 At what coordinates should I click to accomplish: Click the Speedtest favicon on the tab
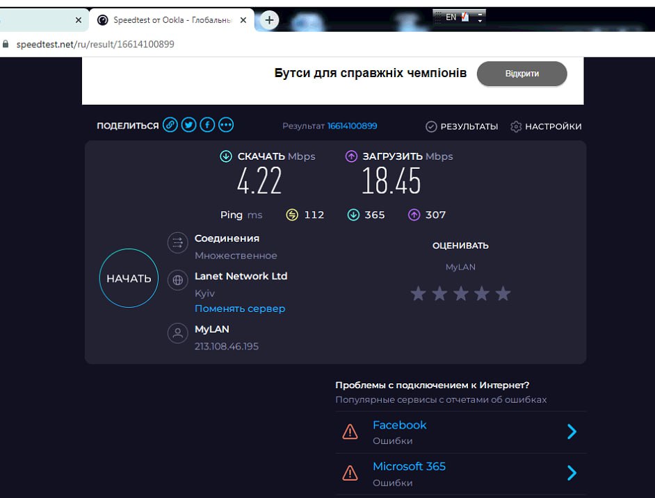pos(103,20)
